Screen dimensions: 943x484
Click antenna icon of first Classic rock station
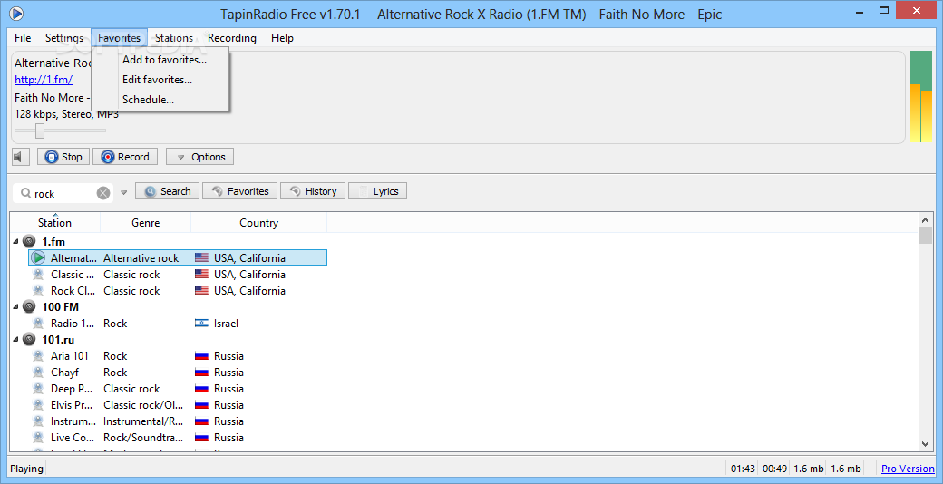(38, 274)
